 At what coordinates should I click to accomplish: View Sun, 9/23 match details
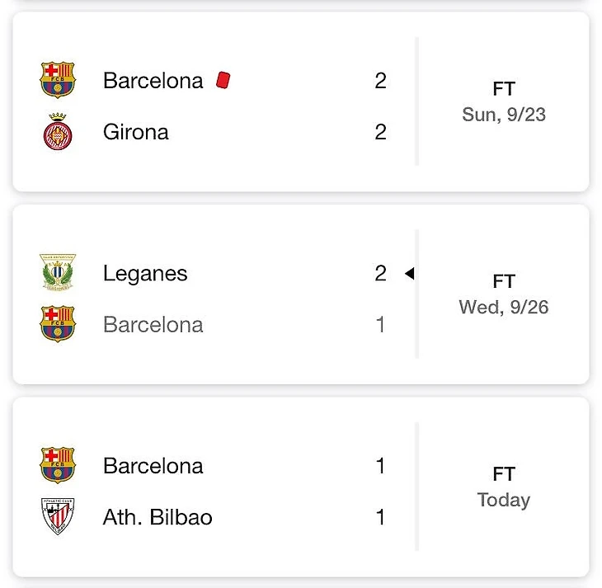click(x=504, y=102)
